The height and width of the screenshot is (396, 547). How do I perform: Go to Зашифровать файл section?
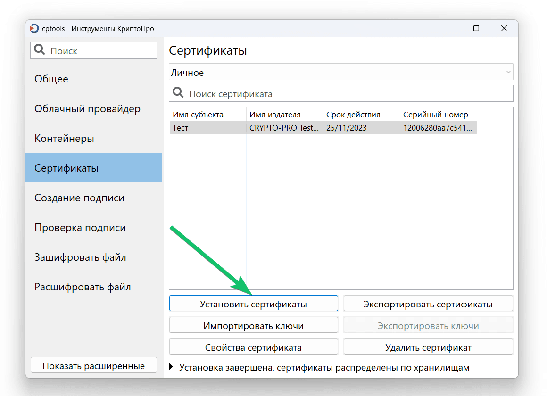(x=94, y=257)
